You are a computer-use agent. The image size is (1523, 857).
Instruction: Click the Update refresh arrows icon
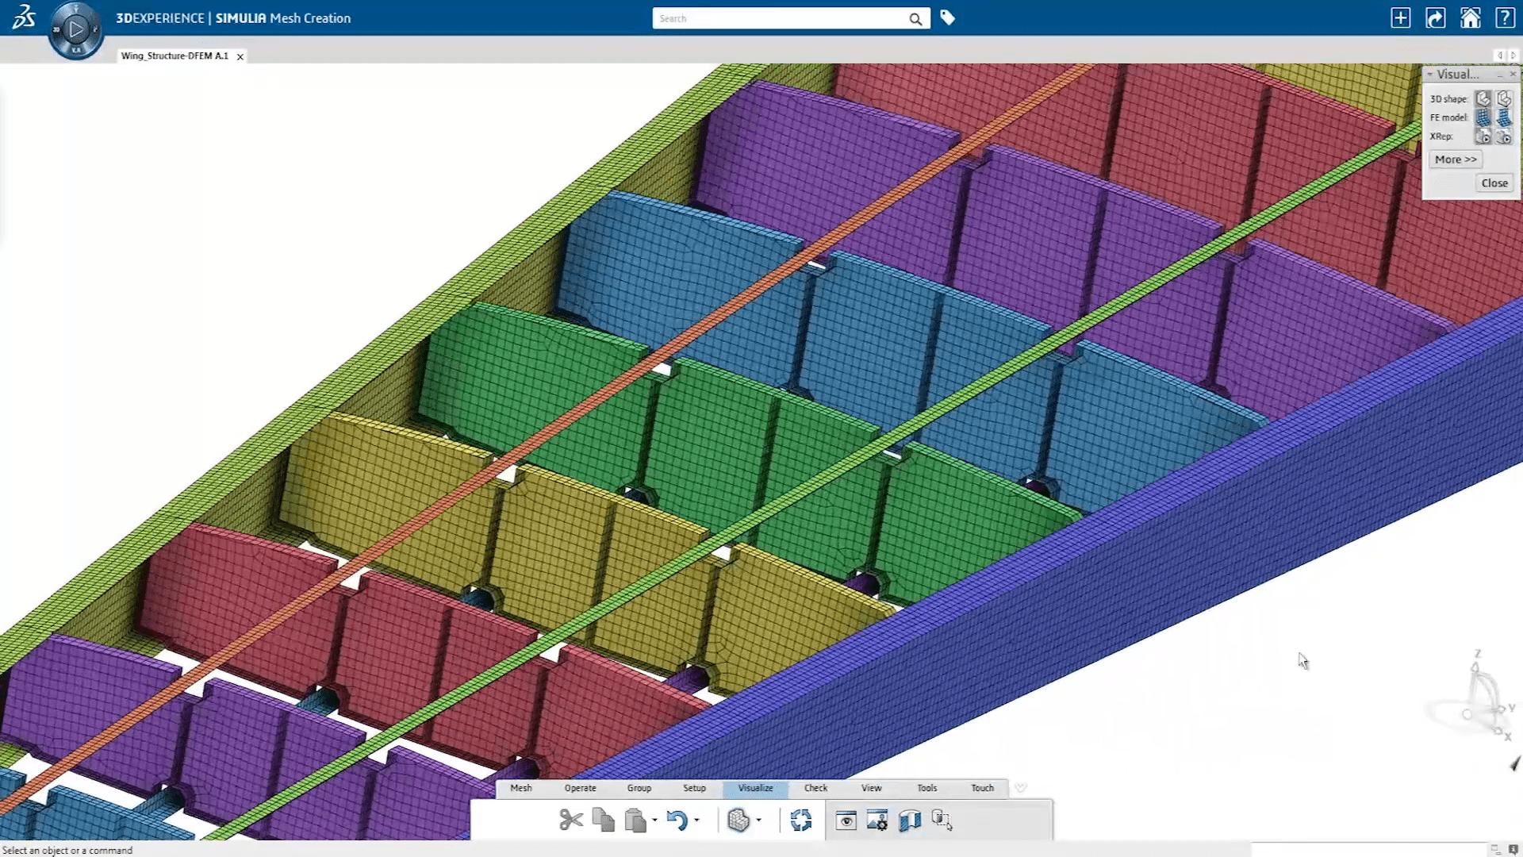[x=801, y=820]
